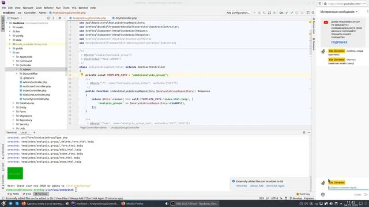
Task: Collapse the Controller folder
Action: tap(13, 65)
